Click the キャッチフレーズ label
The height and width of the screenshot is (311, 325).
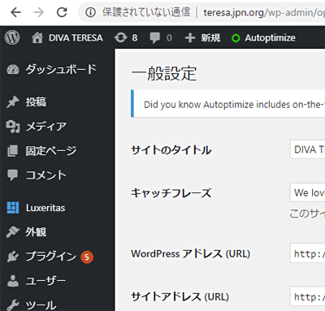tap(171, 193)
